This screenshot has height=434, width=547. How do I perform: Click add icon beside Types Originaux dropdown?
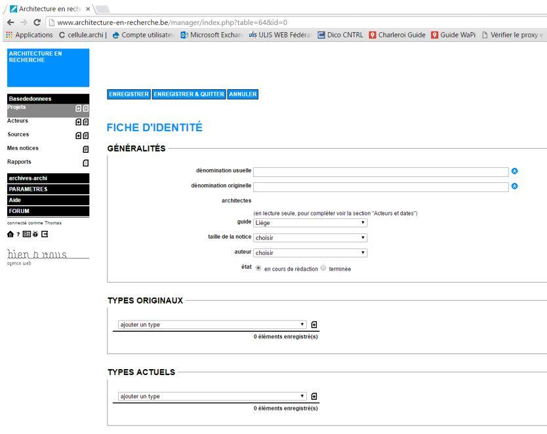[x=314, y=325]
